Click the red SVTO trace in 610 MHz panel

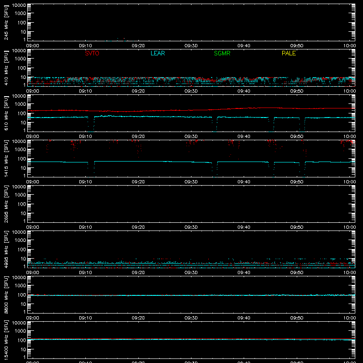pyautogui.click(x=191, y=110)
